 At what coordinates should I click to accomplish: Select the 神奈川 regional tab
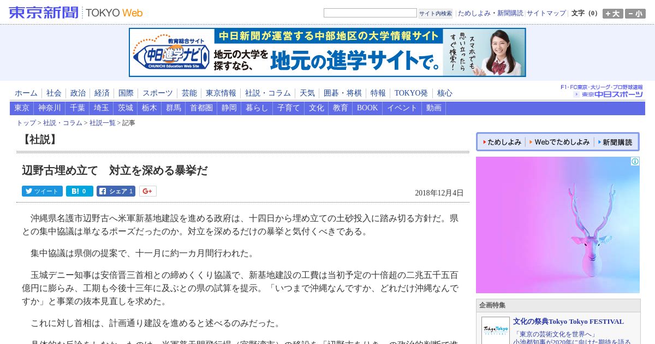point(50,108)
